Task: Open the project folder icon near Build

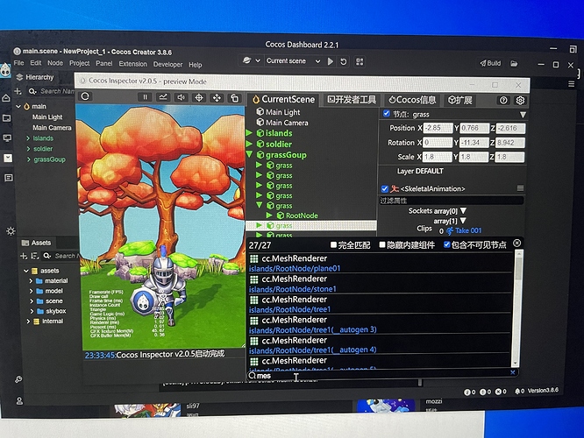Action: tap(514, 64)
